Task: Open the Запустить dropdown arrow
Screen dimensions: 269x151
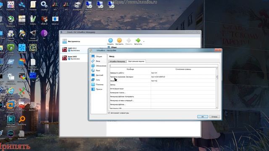Action: [144, 42]
